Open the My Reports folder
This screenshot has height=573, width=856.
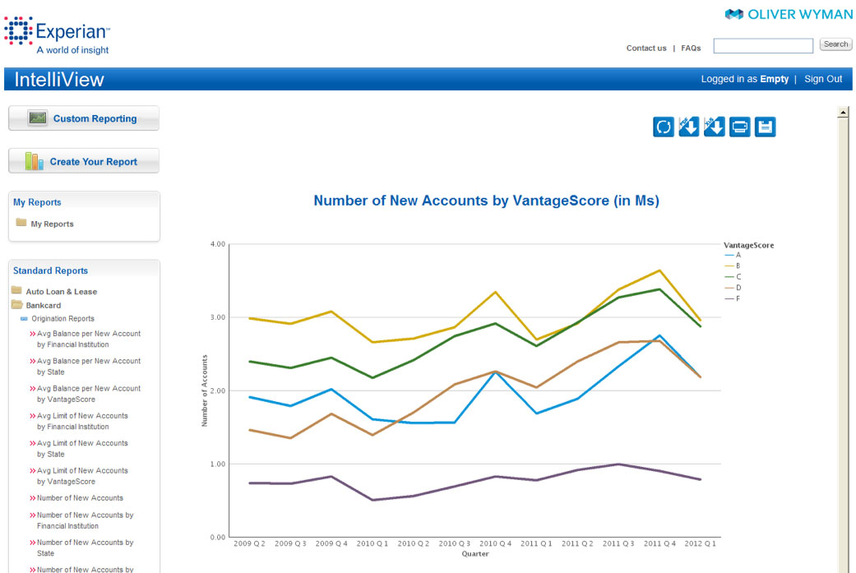(52, 224)
